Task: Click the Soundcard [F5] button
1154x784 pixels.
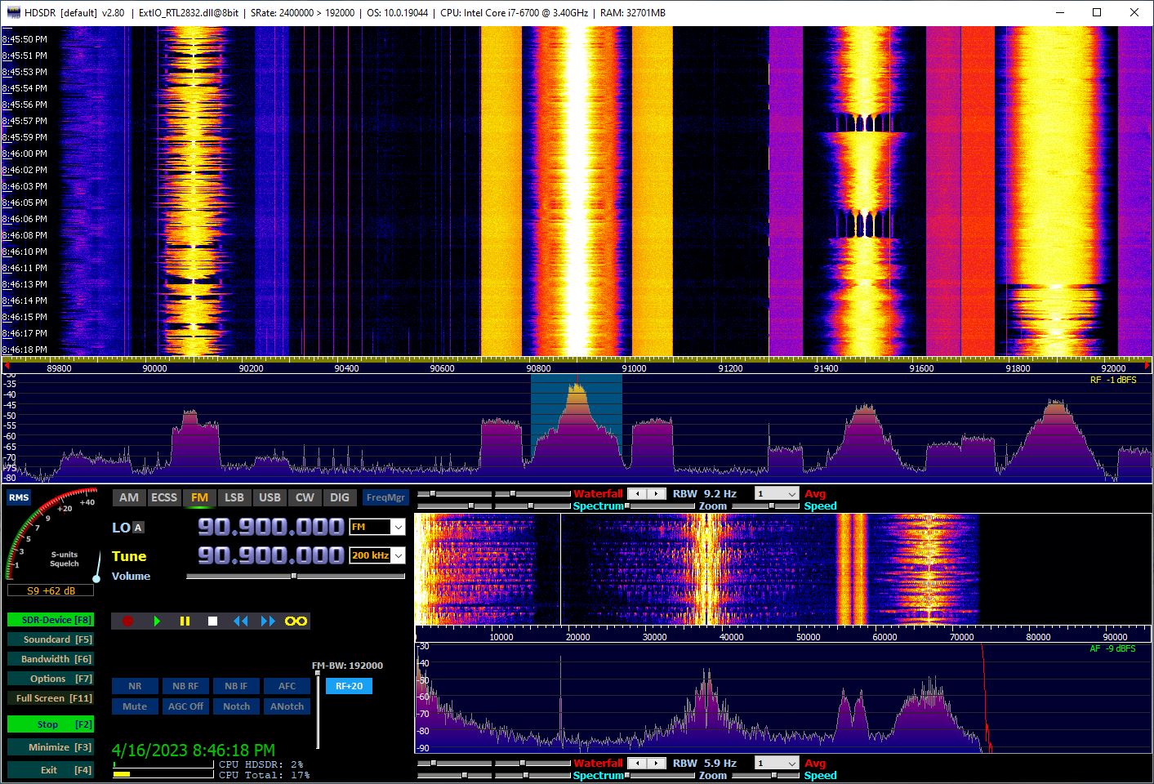Action: click(x=50, y=639)
